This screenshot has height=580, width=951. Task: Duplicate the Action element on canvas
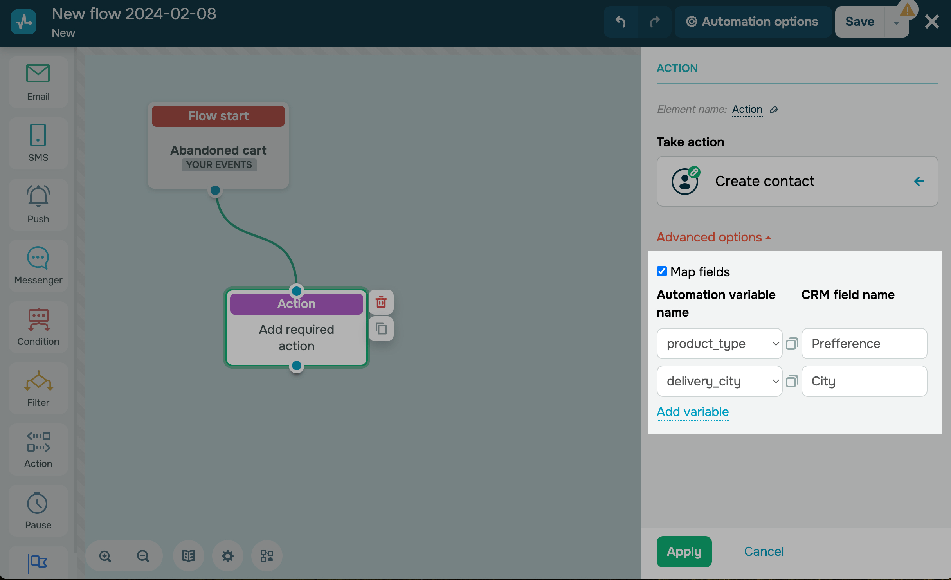tap(381, 329)
